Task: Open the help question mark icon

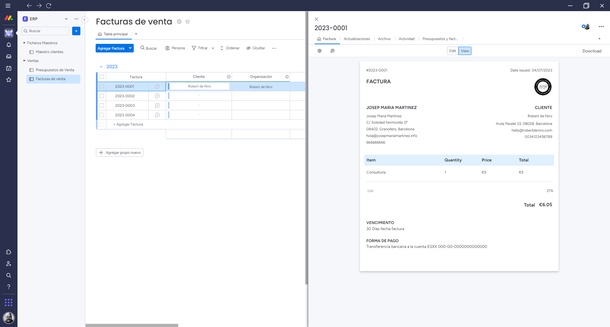Action: [x=9, y=287]
